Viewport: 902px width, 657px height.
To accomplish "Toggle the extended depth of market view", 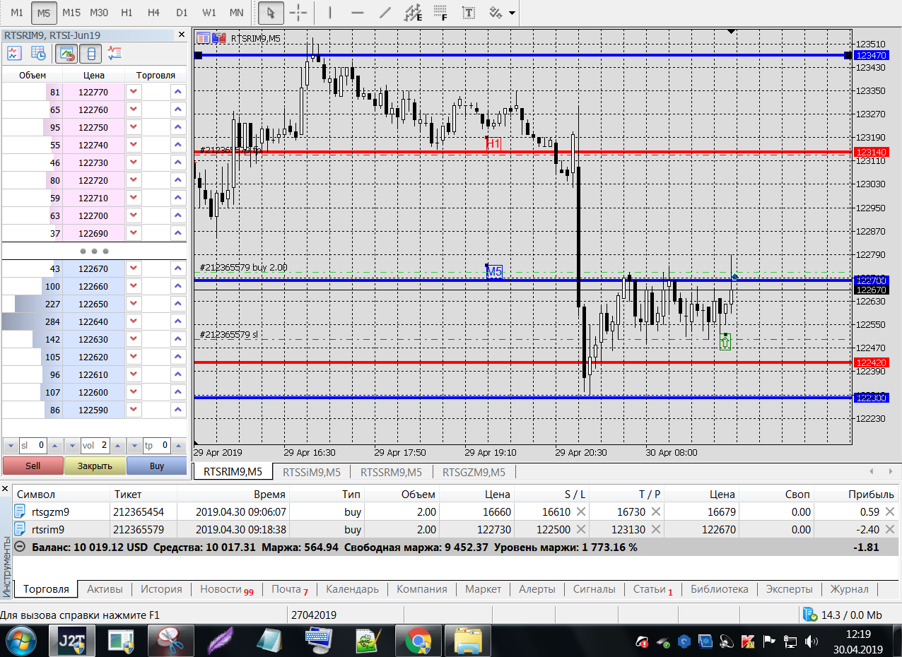I will point(92,53).
